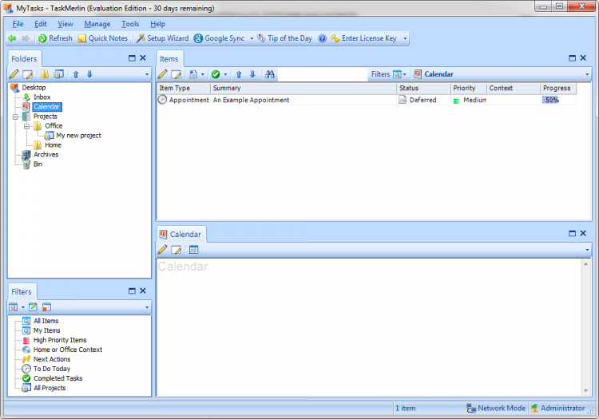Screen dimensions: 599x419
Task: Move folder down with blue arrow
Action: (89, 74)
